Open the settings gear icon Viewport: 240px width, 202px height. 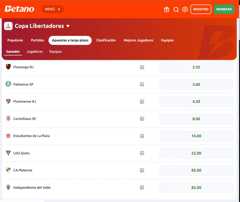[185, 9]
